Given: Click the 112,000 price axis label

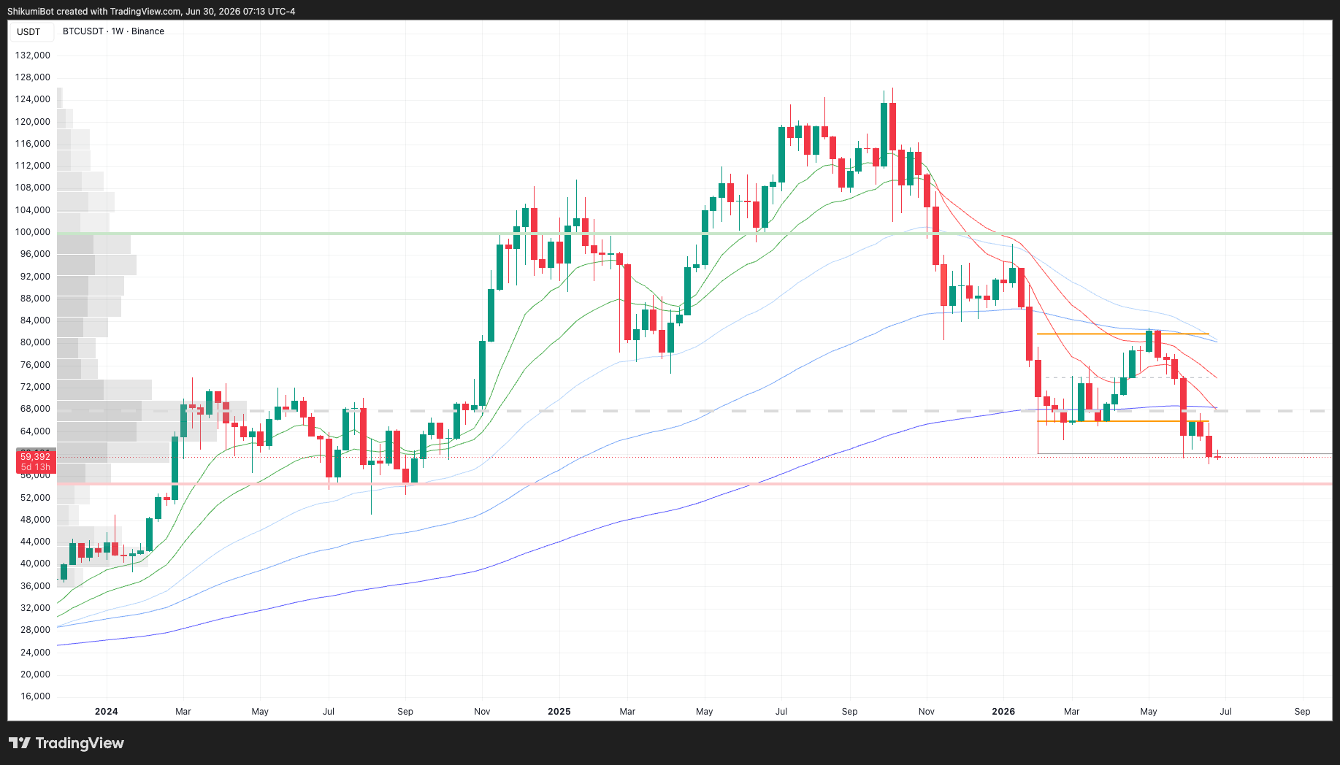Looking at the screenshot, I should tap(33, 166).
